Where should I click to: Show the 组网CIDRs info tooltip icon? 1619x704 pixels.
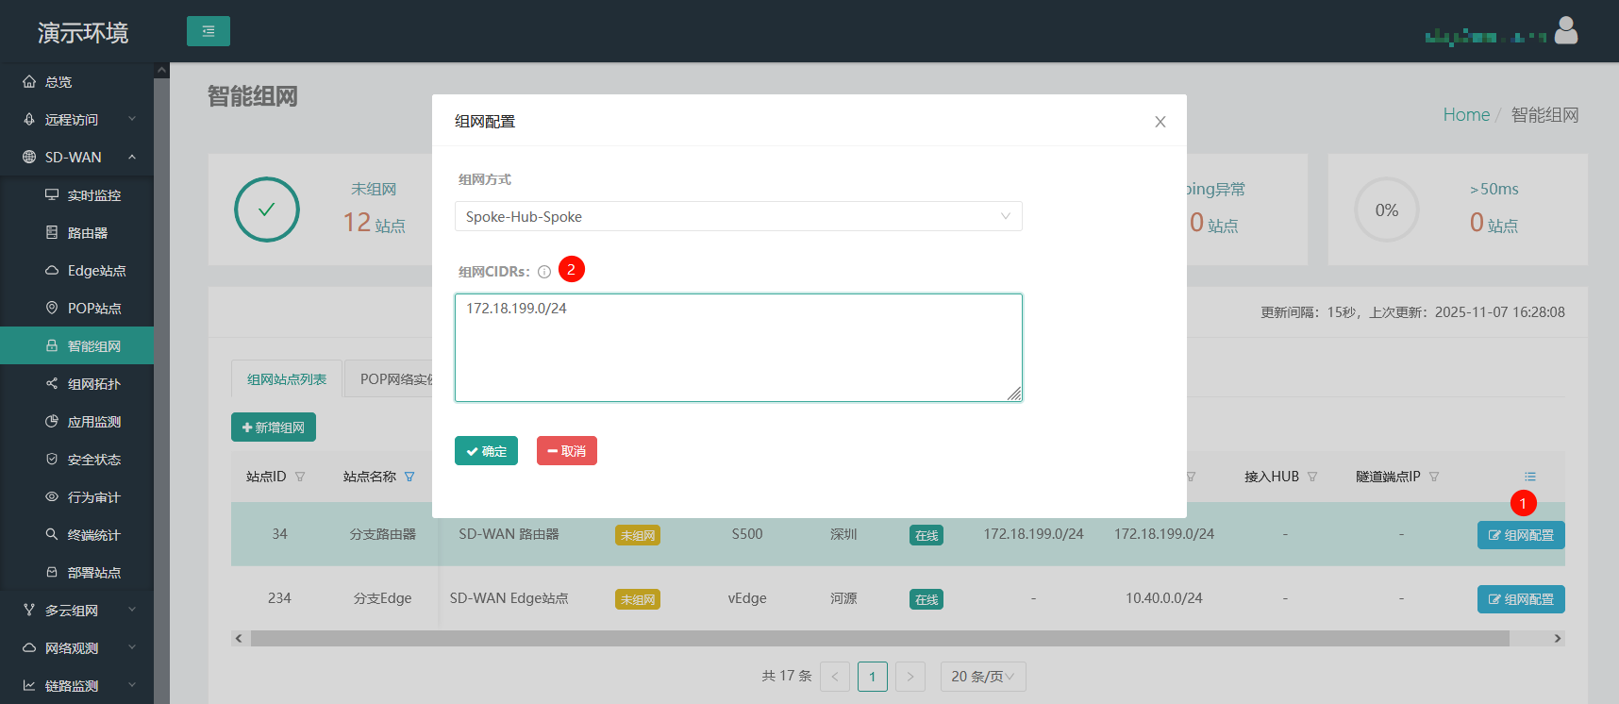click(544, 272)
